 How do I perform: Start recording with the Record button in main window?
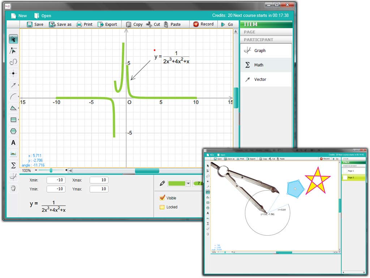click(x=203, y=24)
